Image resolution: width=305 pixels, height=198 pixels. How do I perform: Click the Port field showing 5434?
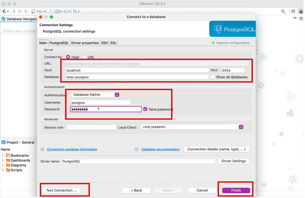pos(233,70)
